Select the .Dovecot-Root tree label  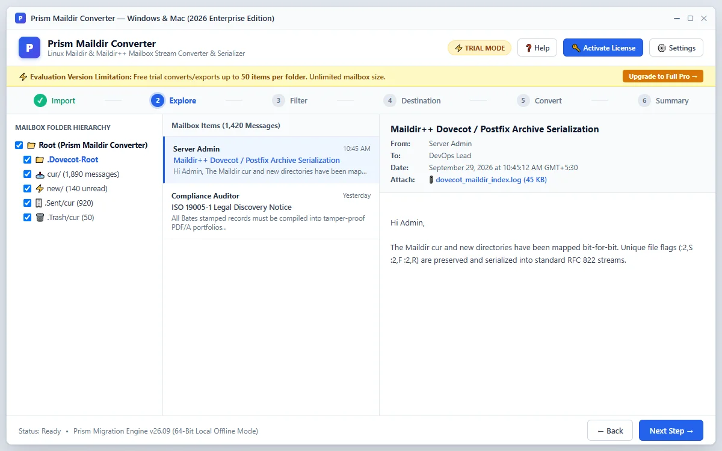(73, 160)
